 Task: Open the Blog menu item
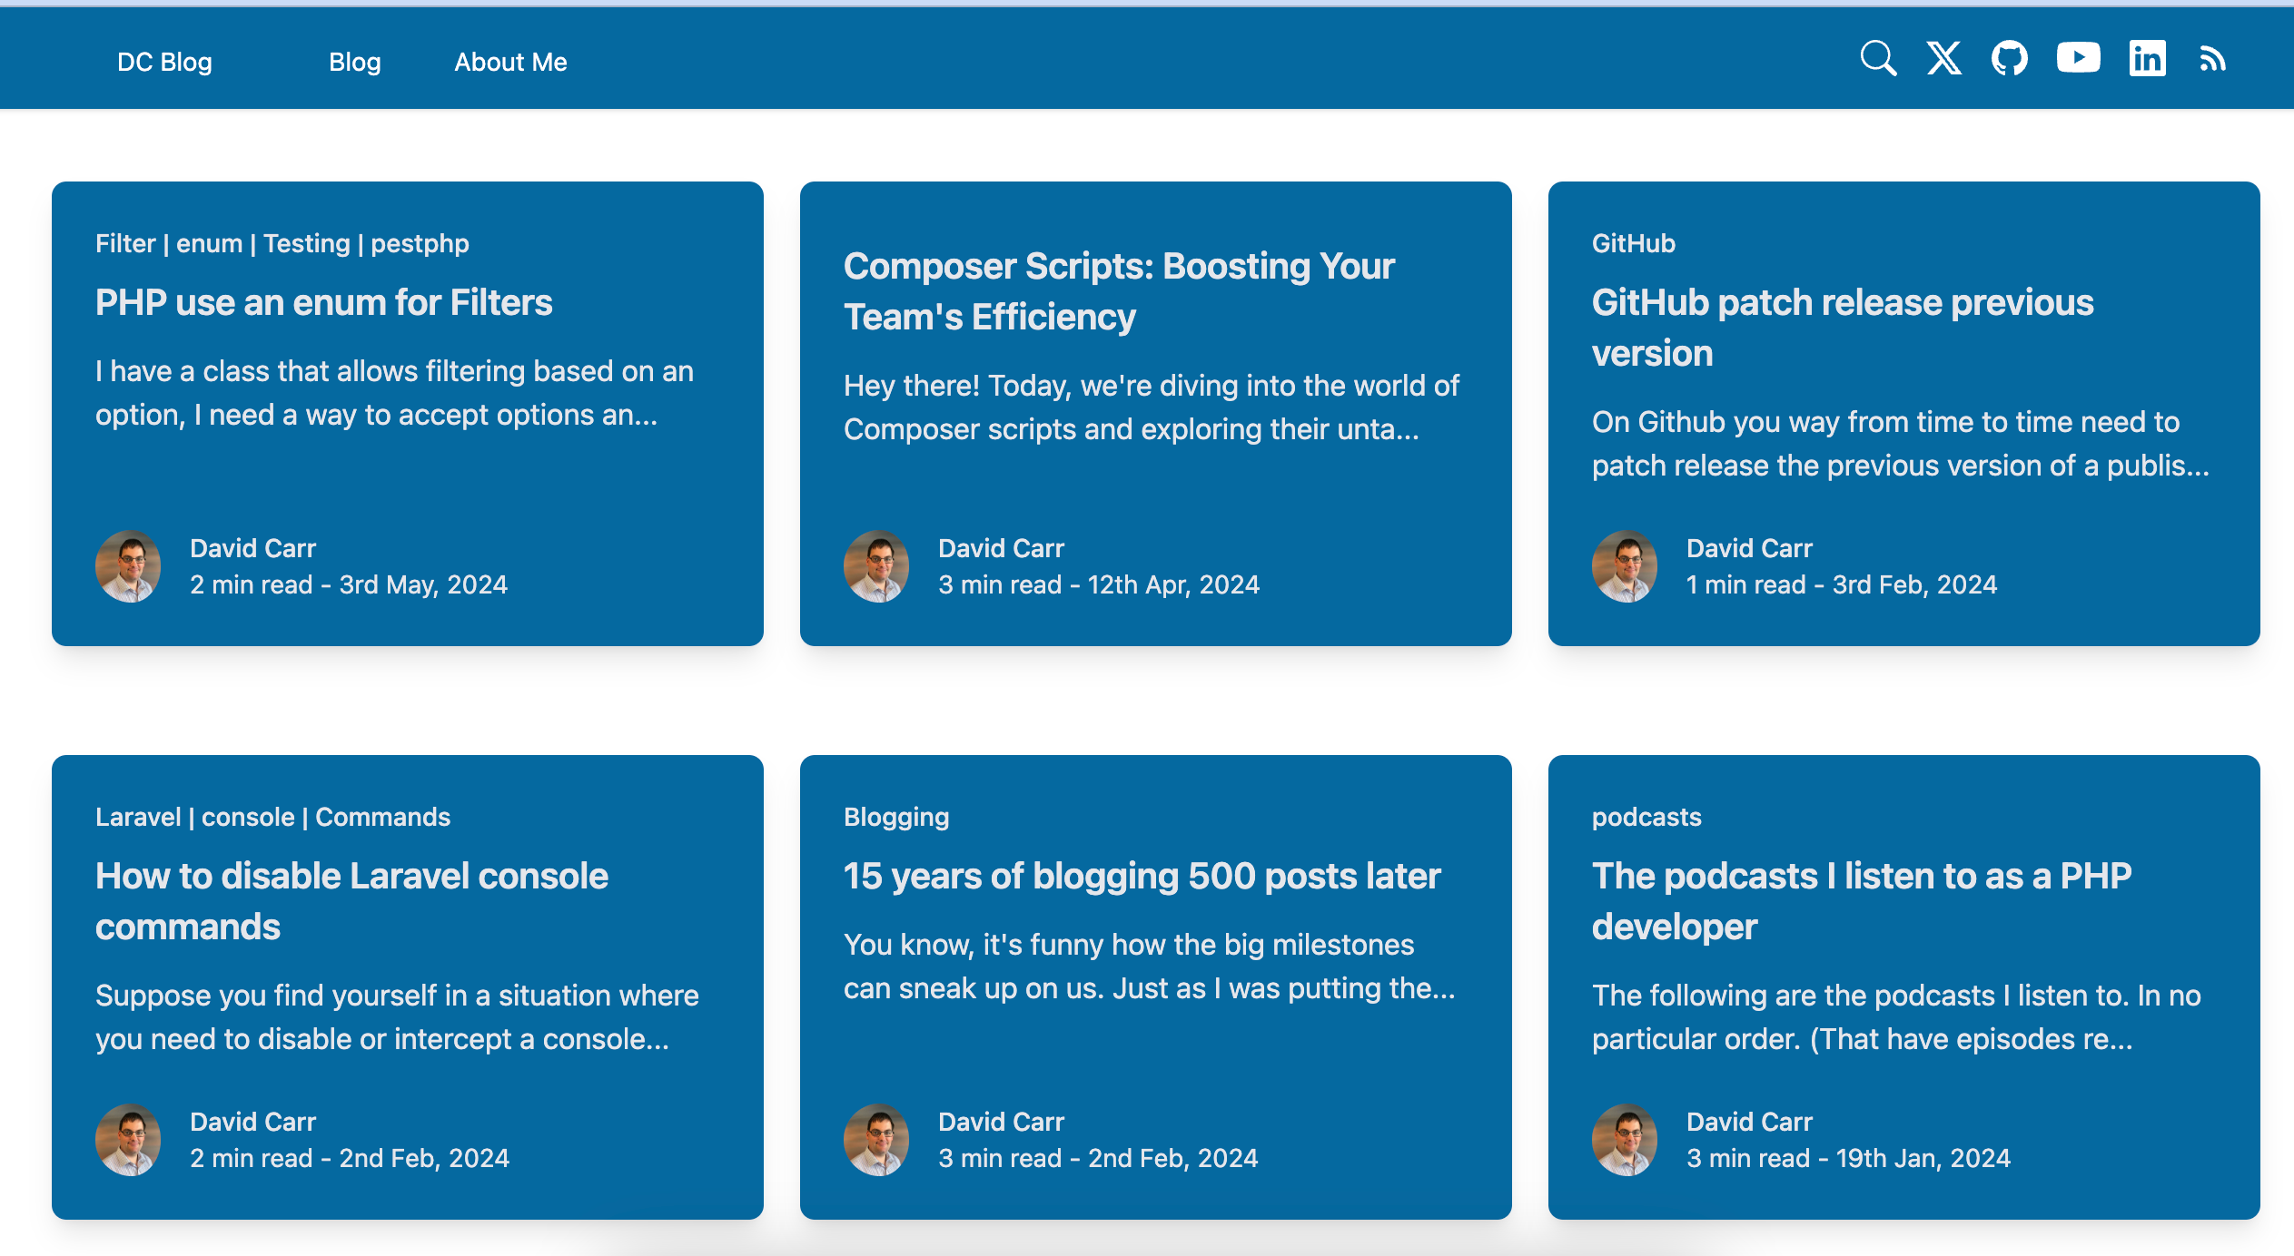point(354,62)
